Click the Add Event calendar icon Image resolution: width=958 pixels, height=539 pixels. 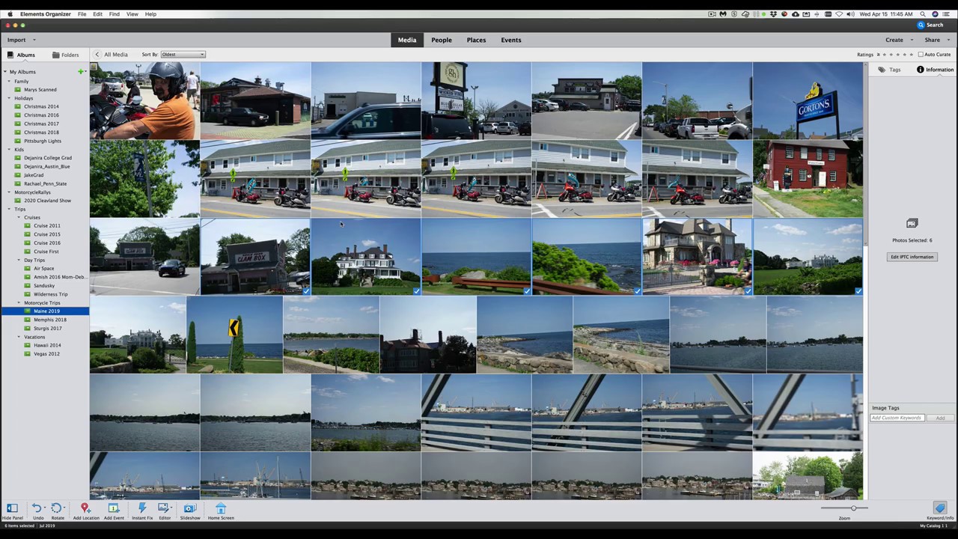114,508
